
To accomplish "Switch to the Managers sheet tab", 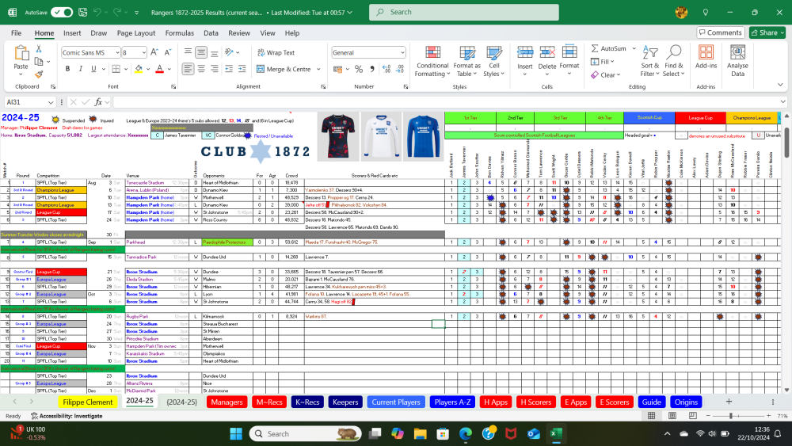I will (227, 402).
